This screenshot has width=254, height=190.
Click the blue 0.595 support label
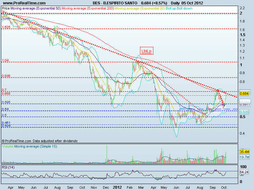6,102
